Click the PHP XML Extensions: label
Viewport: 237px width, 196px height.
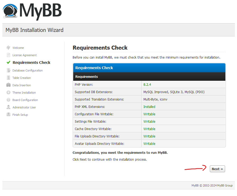click(x=90, y=107)
